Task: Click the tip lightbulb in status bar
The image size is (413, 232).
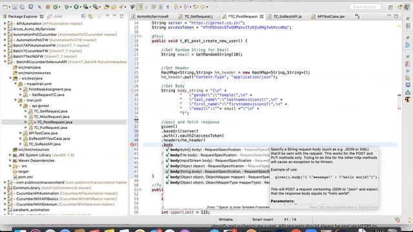Action: pyautogui.click(x=410, y=220)
